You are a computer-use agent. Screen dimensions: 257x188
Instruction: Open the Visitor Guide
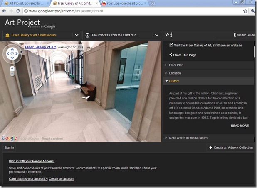point(244,35)
